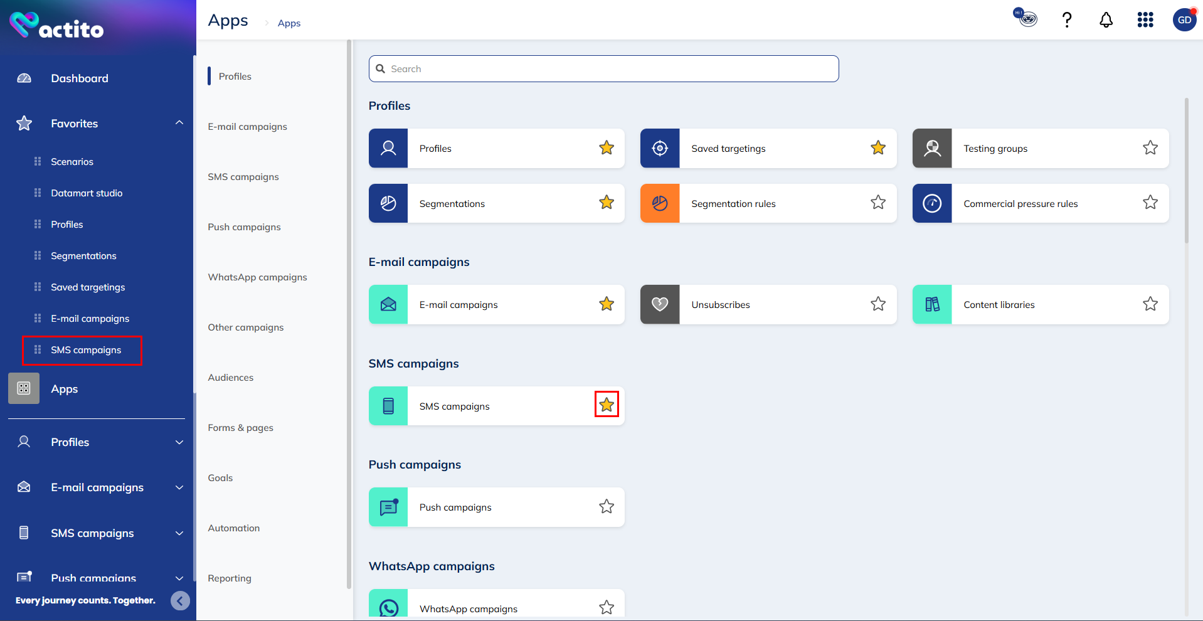Click the Commercial pressure rules gauge icon
This screenshot has height=621, width=1203.
[932, 203]
